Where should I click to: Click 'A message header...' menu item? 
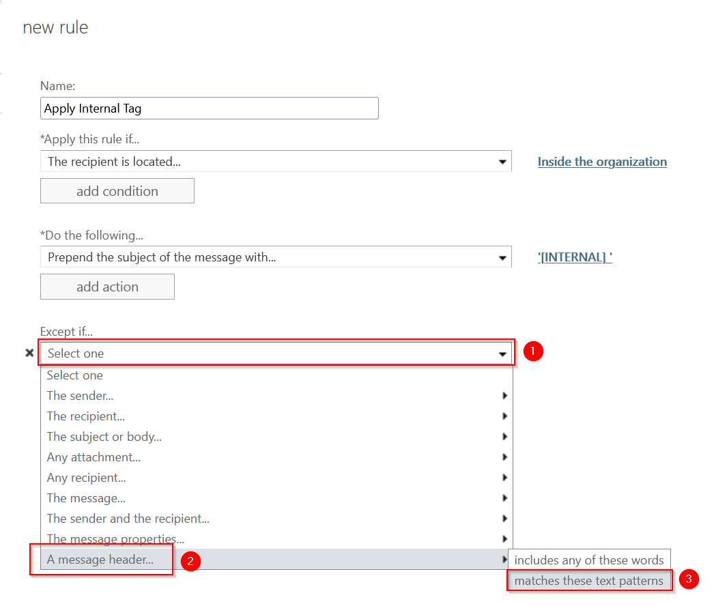(x=100, y=560)
